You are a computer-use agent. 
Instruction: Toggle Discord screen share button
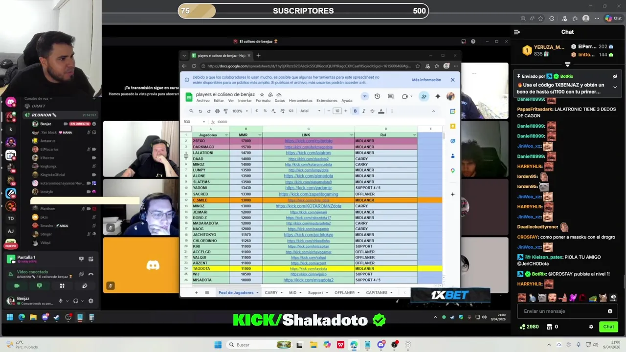click(x=39, y=286)
